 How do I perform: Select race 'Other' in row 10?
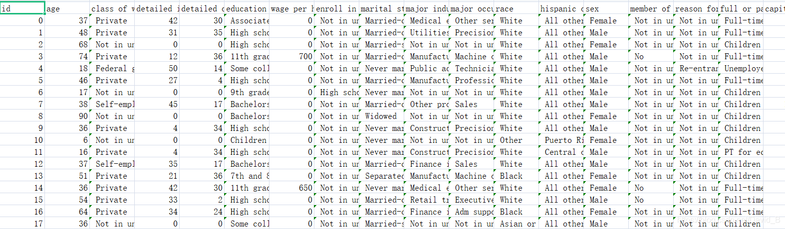point(517,140)
